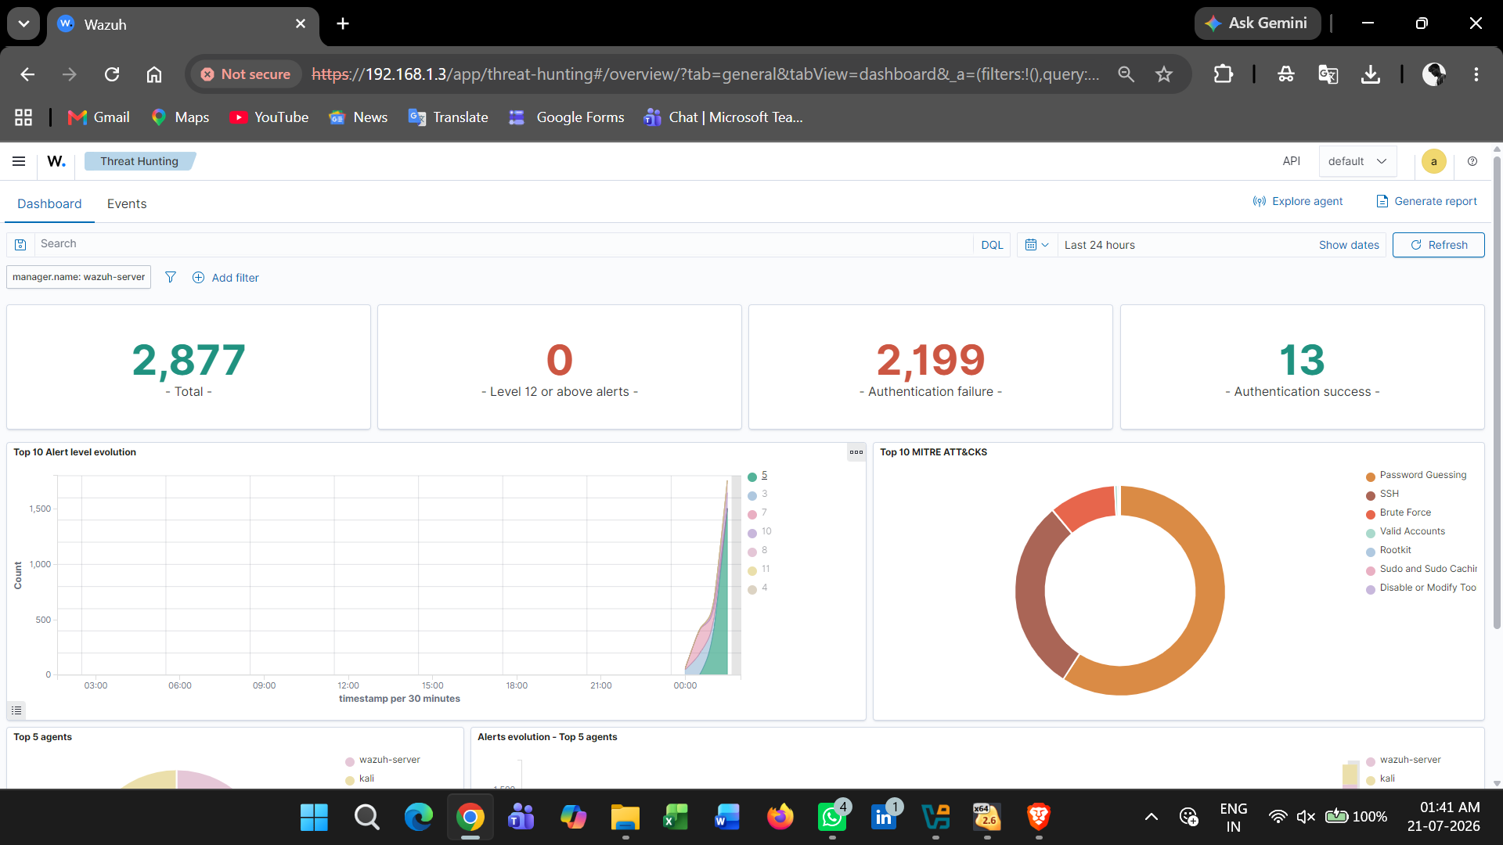Image resolution: width=1503 pixels, height=845 pixels.
Task: Click the Refresh button
Action: (x=1438, y=245)
